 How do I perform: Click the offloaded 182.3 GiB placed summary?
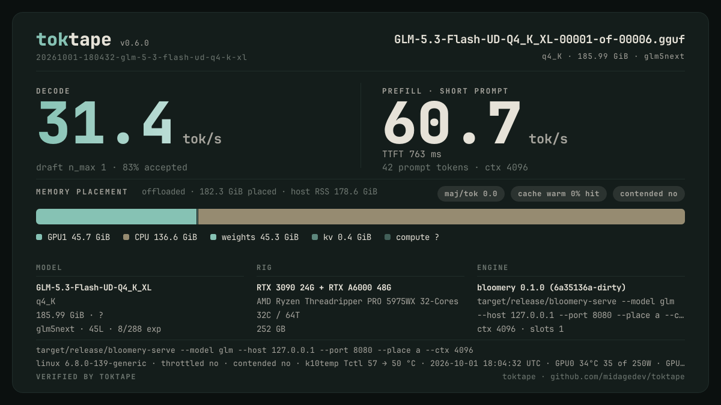[x=260, y=192]
